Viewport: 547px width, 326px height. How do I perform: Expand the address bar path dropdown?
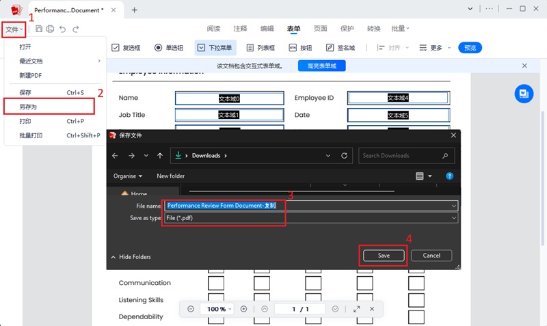(328, 156)
